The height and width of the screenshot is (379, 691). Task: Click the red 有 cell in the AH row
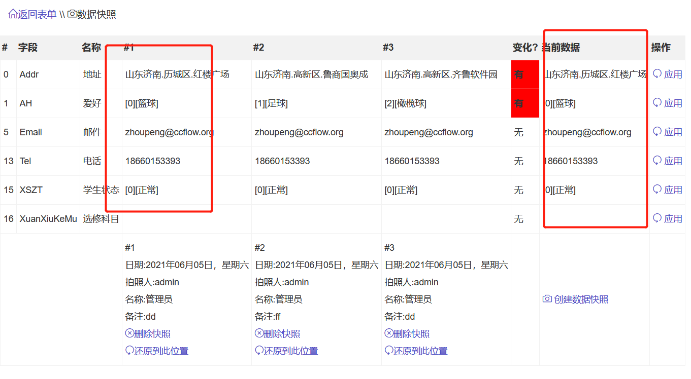tap(525, 103)
